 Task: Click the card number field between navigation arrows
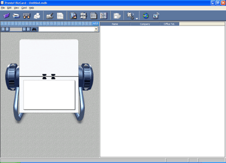16,29
